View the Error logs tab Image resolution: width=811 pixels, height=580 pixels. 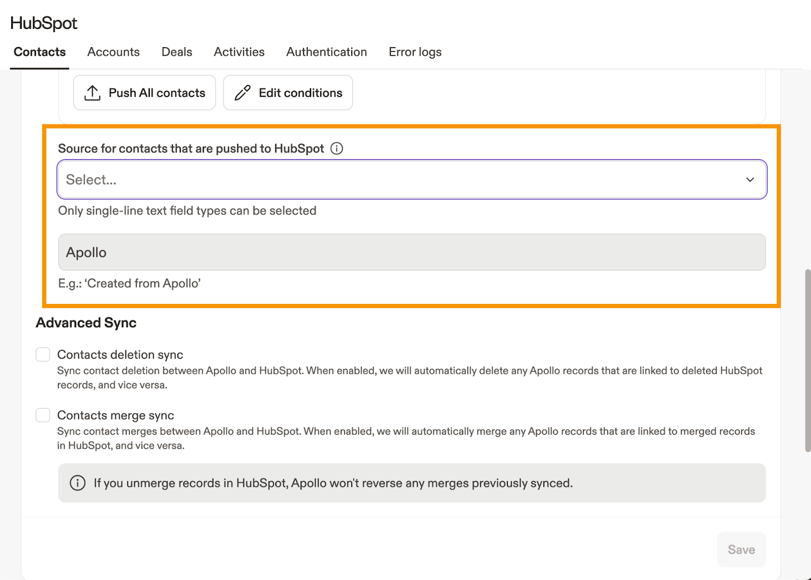(x=415, y=52)
